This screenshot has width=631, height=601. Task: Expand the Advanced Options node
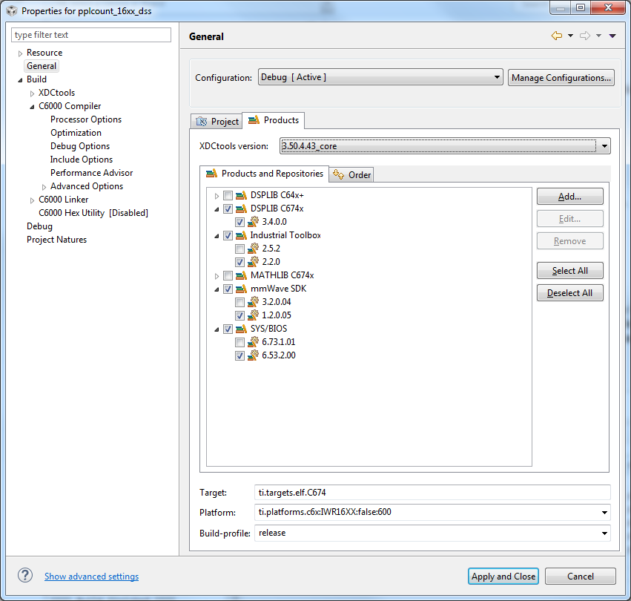pos(44,187)
